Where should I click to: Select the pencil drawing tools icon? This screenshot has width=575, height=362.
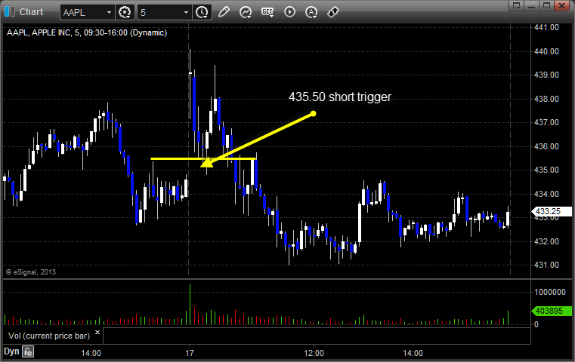point(224,12)
